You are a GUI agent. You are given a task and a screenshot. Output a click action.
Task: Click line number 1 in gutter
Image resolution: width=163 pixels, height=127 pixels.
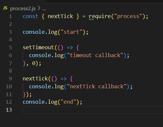pos(10,16)
